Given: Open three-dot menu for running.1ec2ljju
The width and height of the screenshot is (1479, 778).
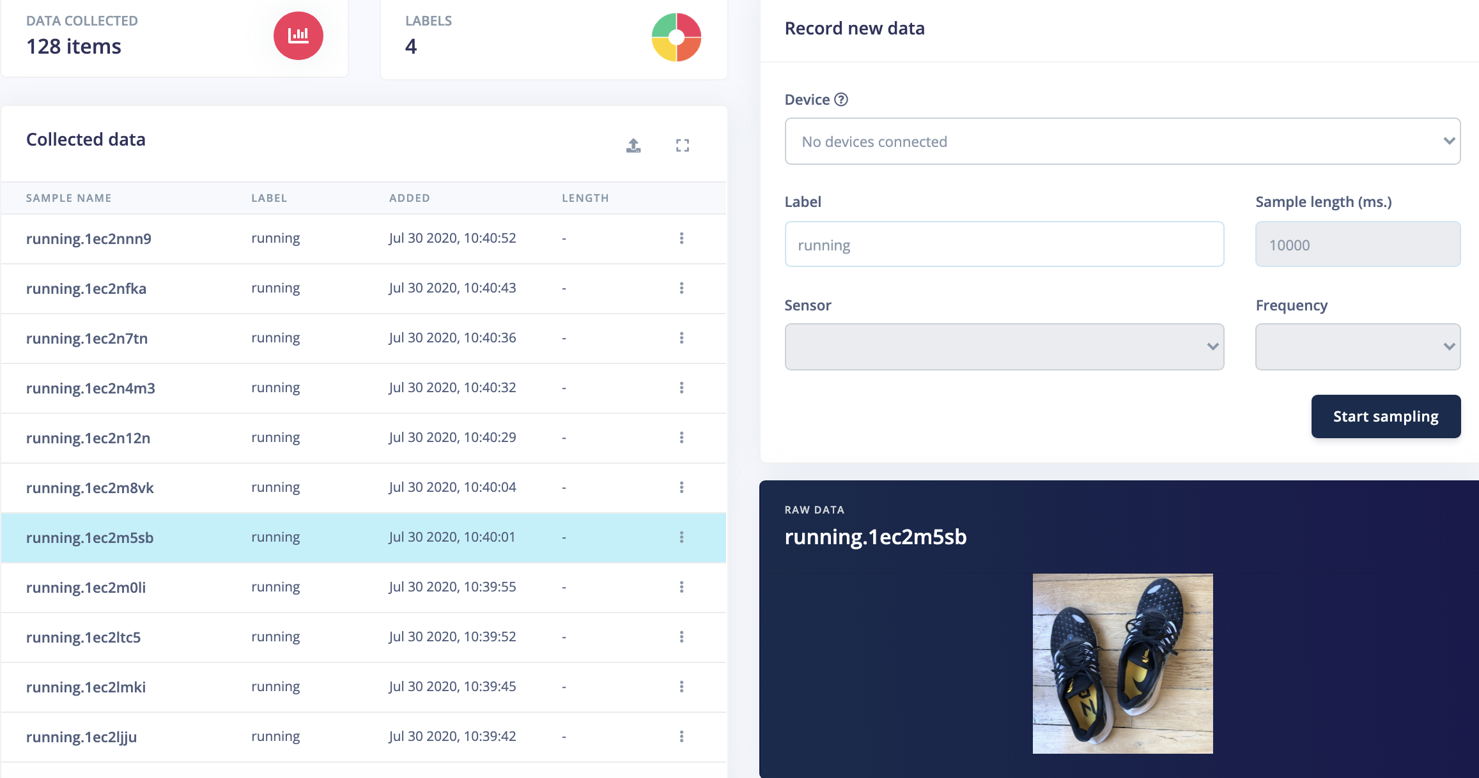Looking at the screenshot, I should tap(681, 736).
